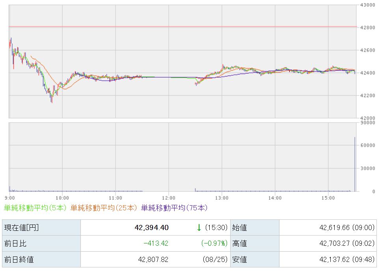Image resolution: width=380 pixels, height=271 pixels.
Task: Select previous close value 42,807.82
Action: coord(153,259)
